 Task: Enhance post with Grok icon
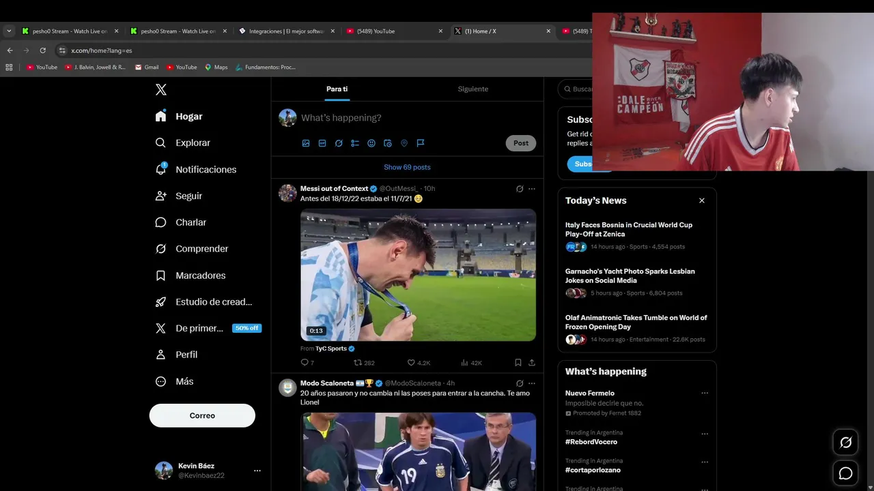(339, 143)
